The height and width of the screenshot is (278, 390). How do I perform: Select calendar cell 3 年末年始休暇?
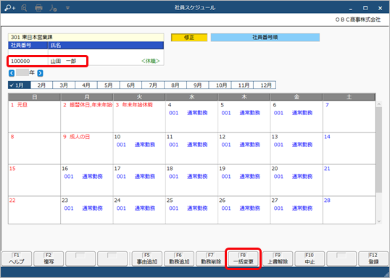139,117
